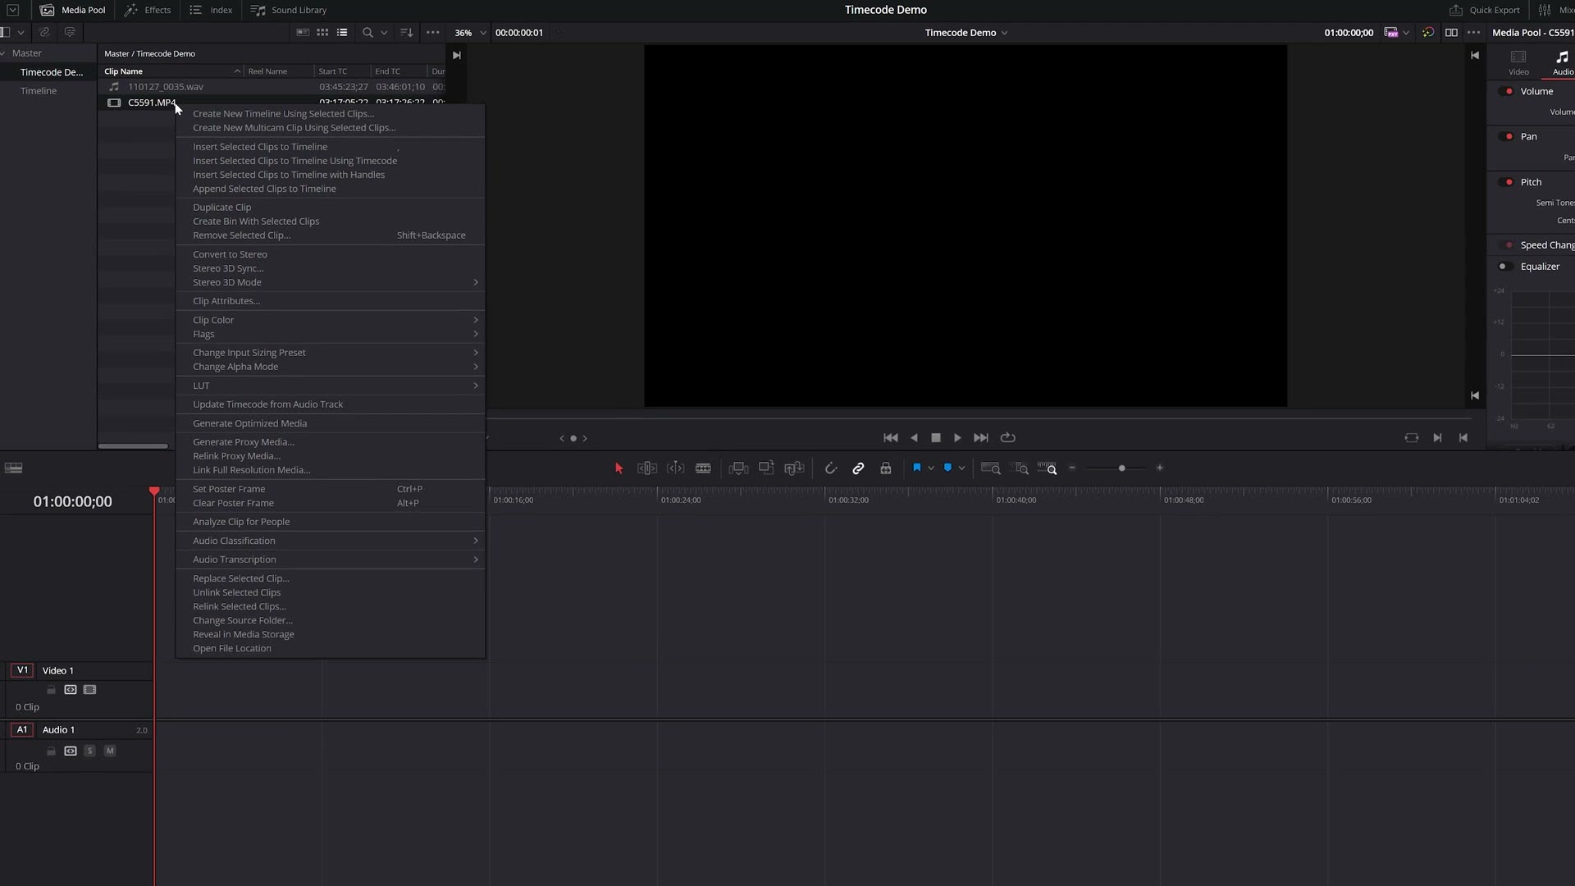Toggle the Volume enable switch
Screen dimensions: 1575x886
coord(1507,91)
